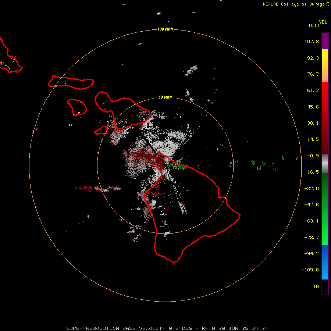Click the -109.8 velocity scale value

tap(310, 270)
